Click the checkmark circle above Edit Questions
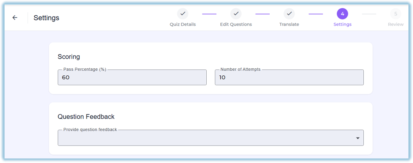The image size is (413, 163). pos(236,14)
